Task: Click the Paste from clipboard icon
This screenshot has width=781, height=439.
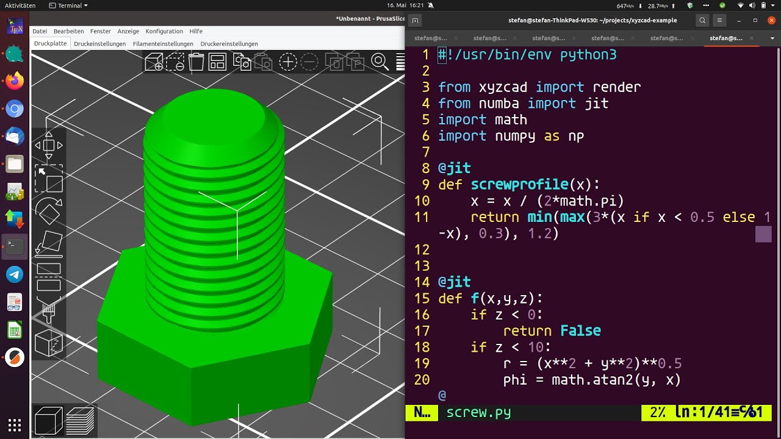Action: pyautogui.click(x=264, y=62)
